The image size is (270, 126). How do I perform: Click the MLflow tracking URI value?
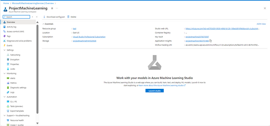tap(222, 45)
